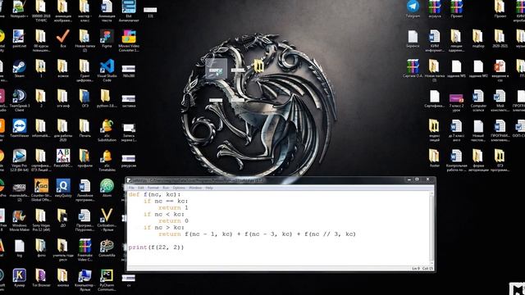This screenshot has width=525, height=295.
Task: Open the ConvertXtoDVD film-reel icon
Action: (x=107, y=248)
